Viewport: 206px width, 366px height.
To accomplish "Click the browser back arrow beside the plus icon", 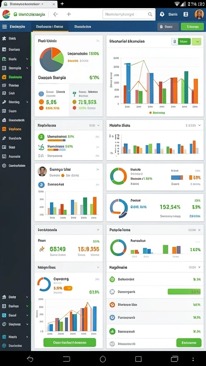I will tap(55, 14).
